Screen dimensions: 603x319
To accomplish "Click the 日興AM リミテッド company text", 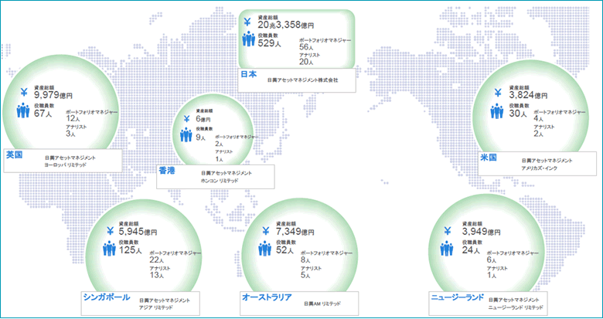I will click(x=322, y=304).
